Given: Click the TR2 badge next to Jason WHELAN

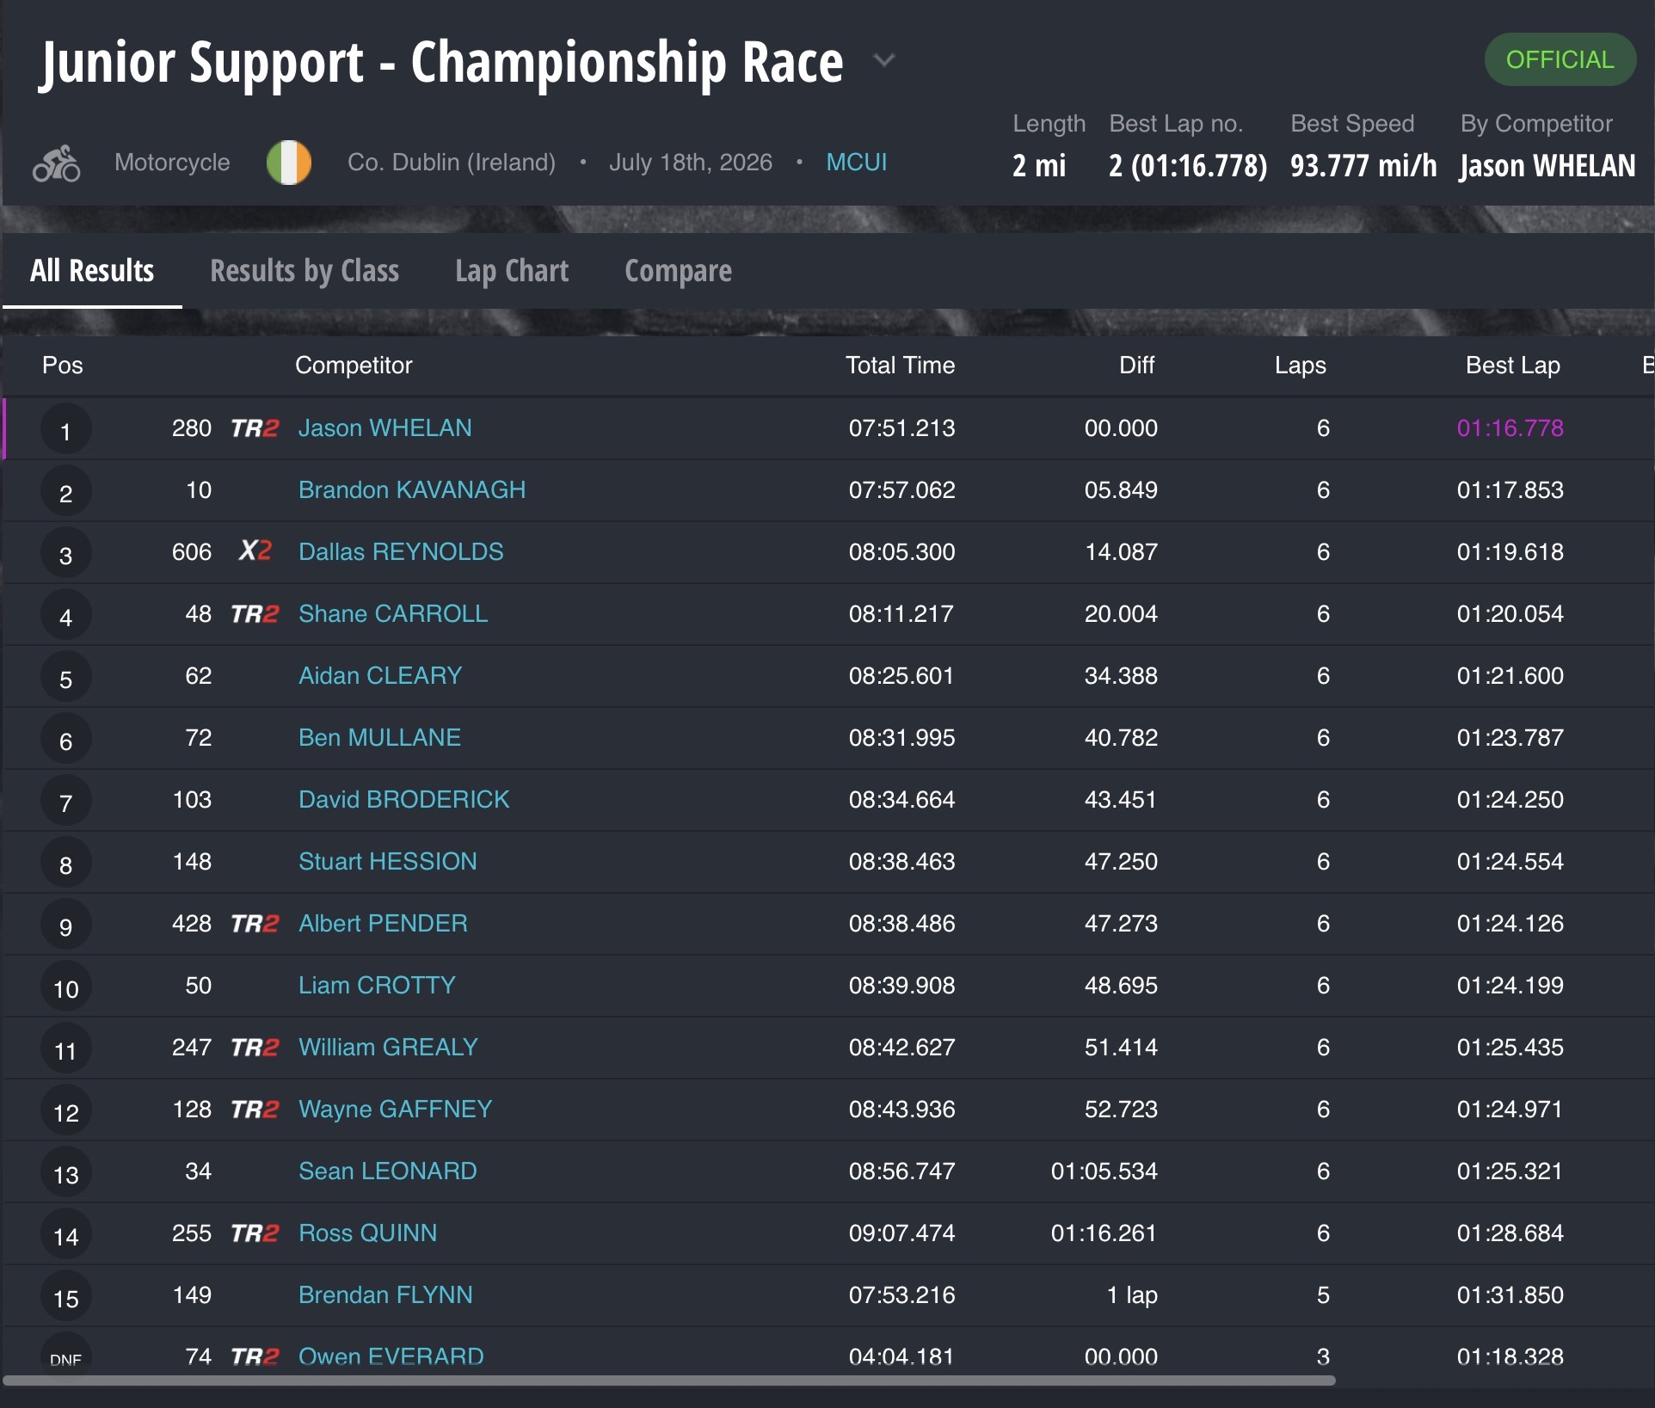Looking at the screenshot, I should (x=255, y=428).
